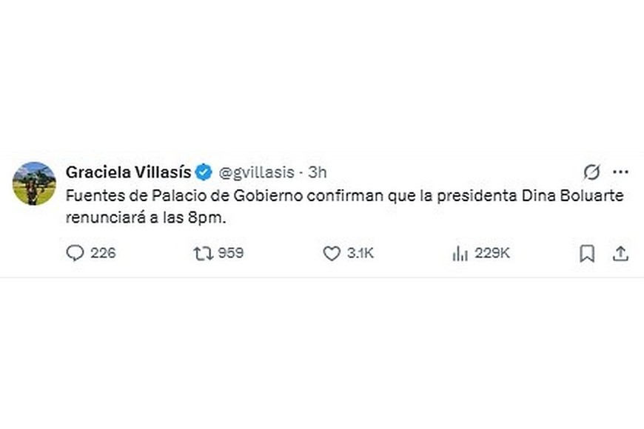The height and width of the screenshot is (429, 644).
Task: Open the share icon
Action: pos(620,253)
